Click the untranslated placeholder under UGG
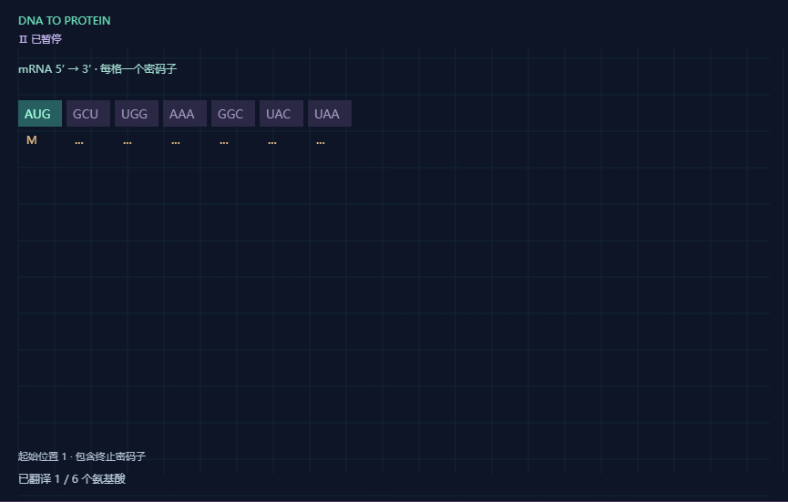Image resolution: width=788 pixels, height=502 pixels. coord(128,142)
